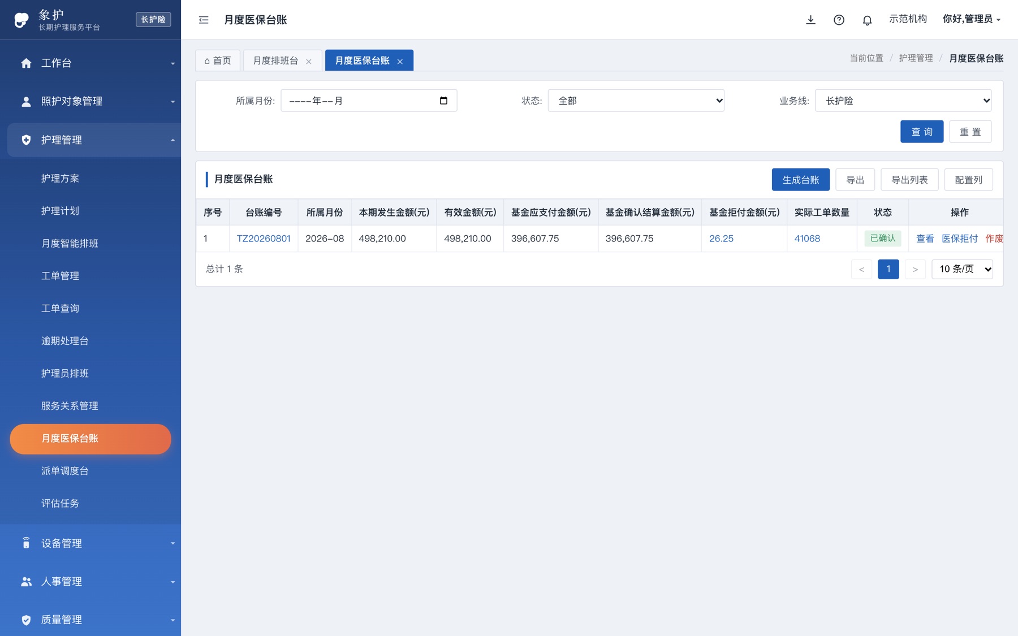The image size is (1018, 636).
Task: Click the 质量管理 shield check icon
Action: point(26,620)
